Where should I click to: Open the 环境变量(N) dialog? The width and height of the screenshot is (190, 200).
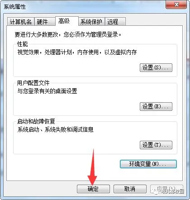[148, 164]
